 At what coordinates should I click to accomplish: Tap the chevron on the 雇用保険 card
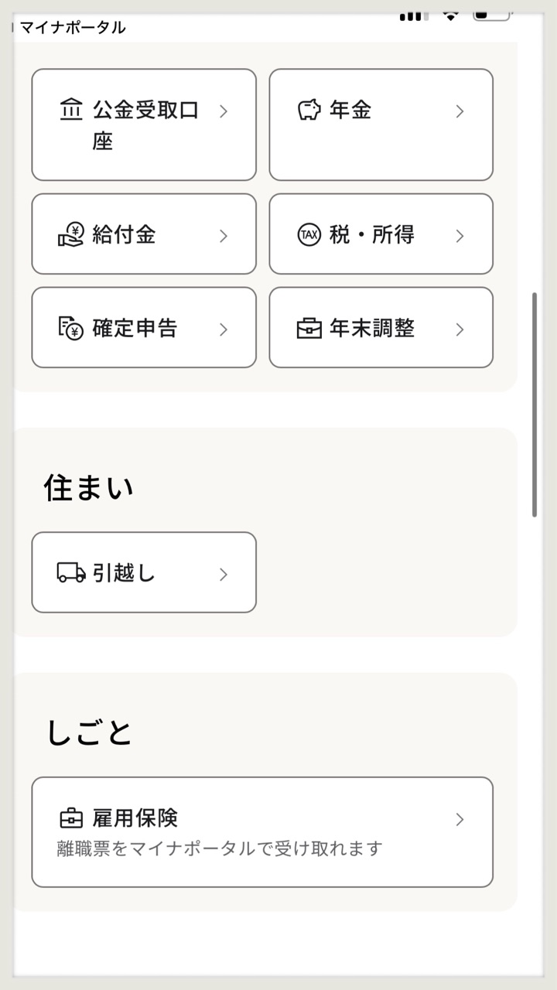click(460, 820)
